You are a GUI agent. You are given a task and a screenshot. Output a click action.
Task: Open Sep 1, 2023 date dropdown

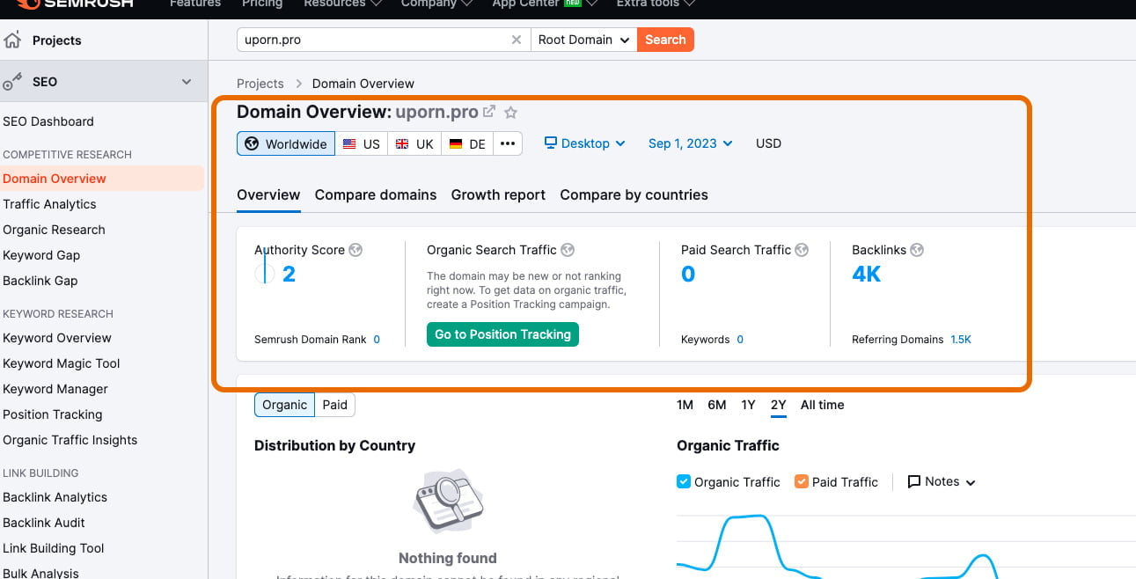tap(691, 143)
